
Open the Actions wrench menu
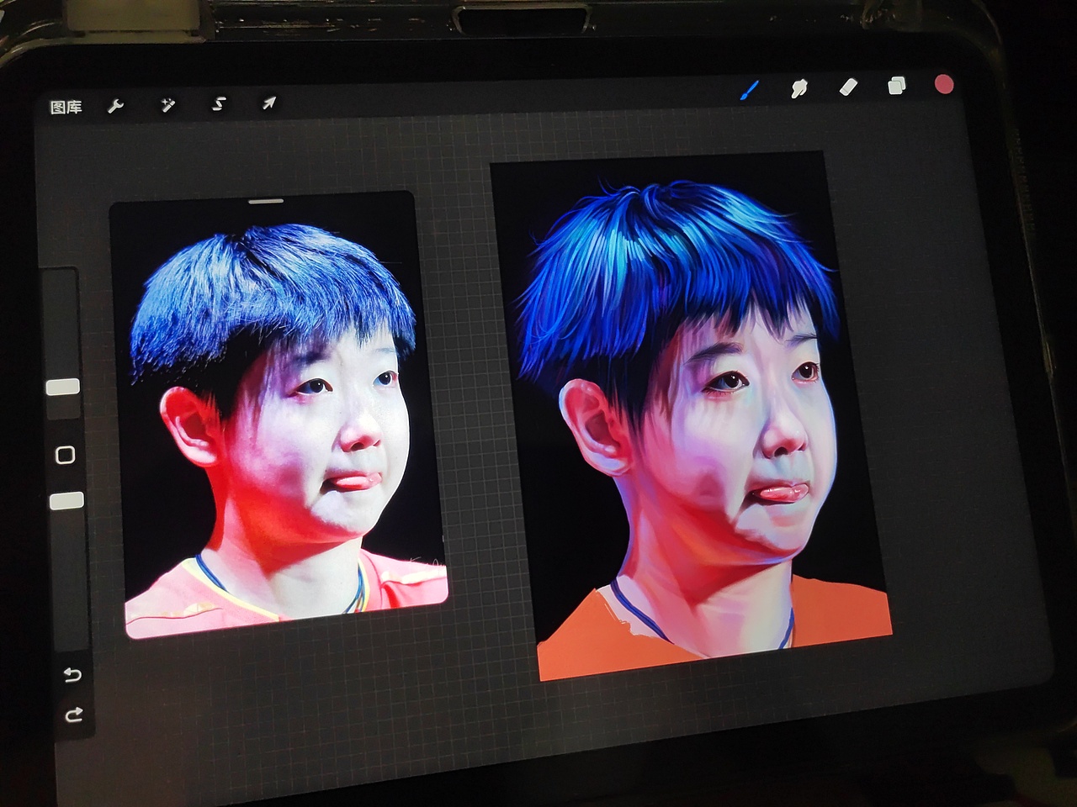116,106
